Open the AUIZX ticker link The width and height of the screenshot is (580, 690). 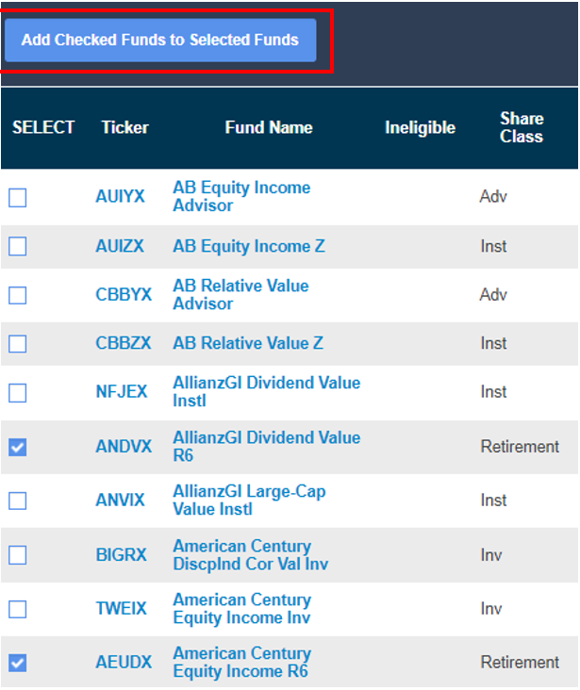coord(120,246)
